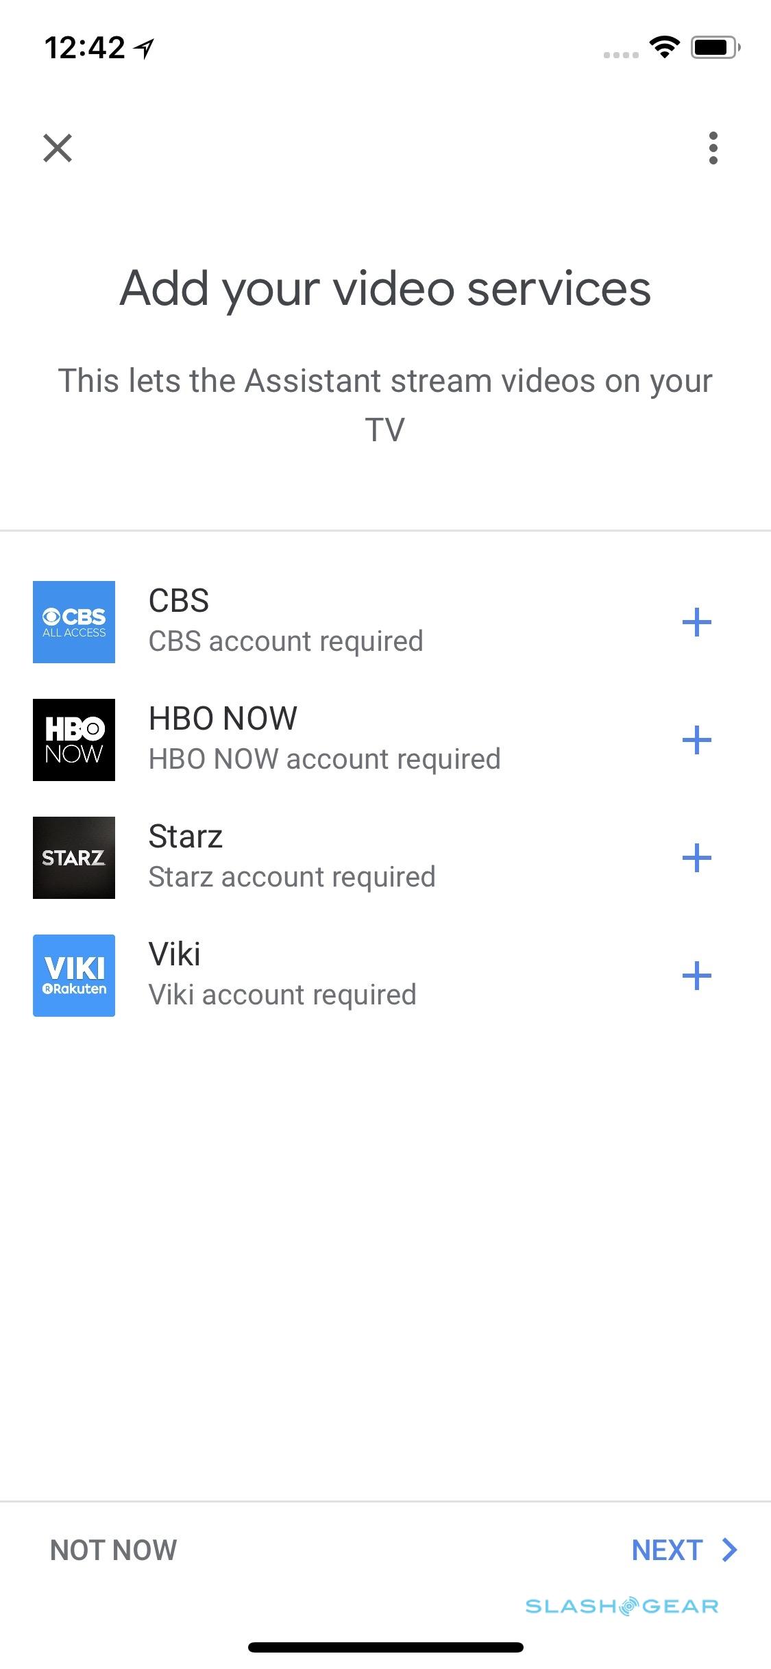
Task: Open the three-dot overflow menu
Action: point(713,148)
